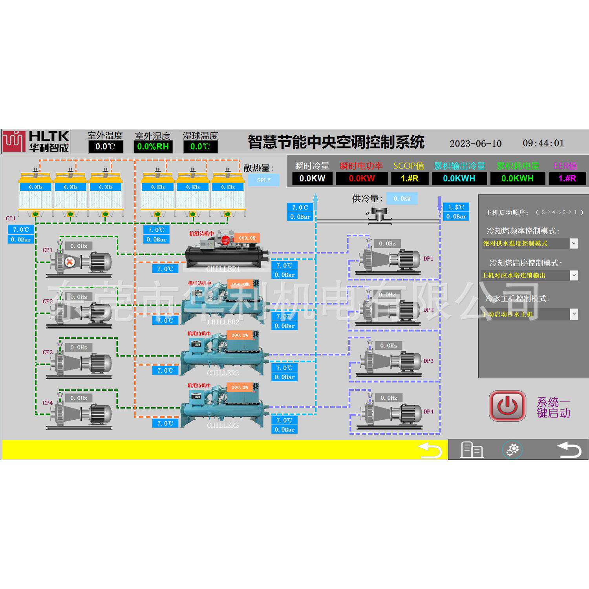Click the 主机启动顺序 2->4->3->1 text
This screenshot has width=589, height=589.
click(x=534, y=212)
